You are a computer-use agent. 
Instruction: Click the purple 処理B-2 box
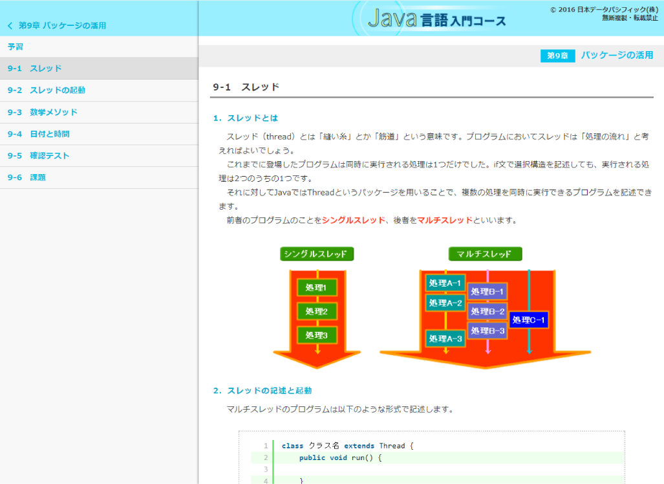point(487,312)
